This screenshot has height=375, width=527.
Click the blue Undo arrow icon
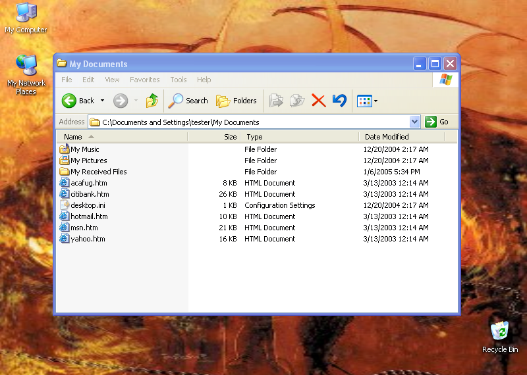pyautogui.click(x=339, y=101)
